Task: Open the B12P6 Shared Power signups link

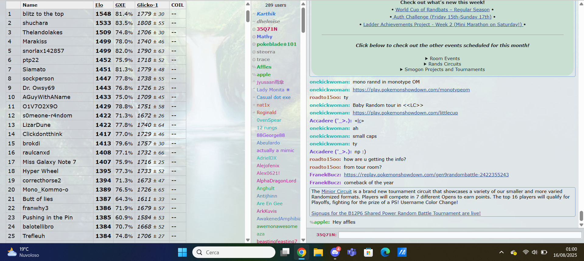Action: tap(396, 213)
